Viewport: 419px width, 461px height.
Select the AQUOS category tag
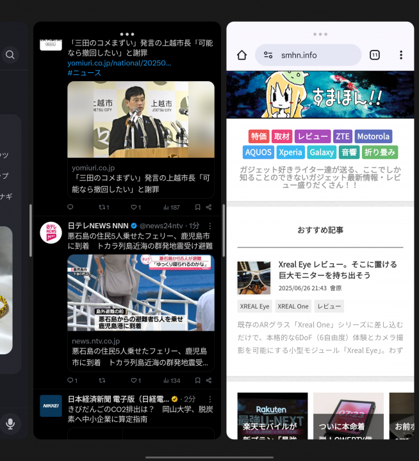[x=258, y=152]
